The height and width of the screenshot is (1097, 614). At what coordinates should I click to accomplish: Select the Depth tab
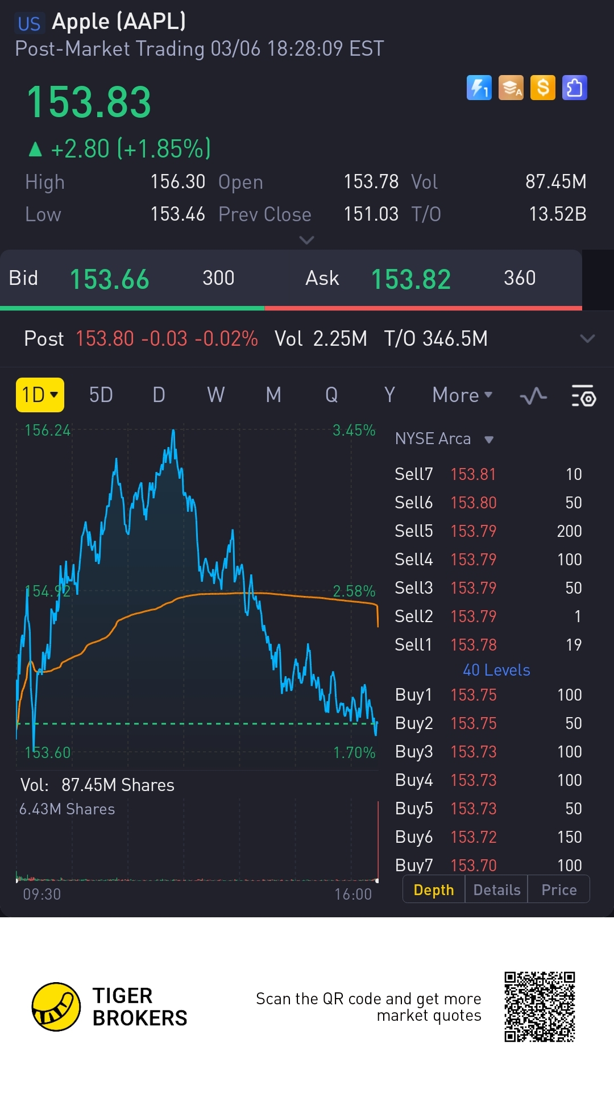click(x=434, y=889)
